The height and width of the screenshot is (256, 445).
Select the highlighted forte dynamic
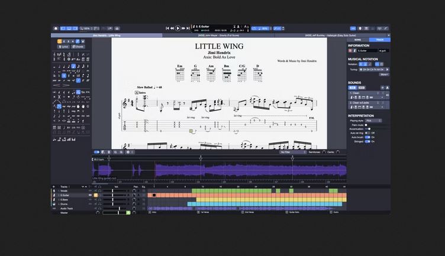point(78,80)
